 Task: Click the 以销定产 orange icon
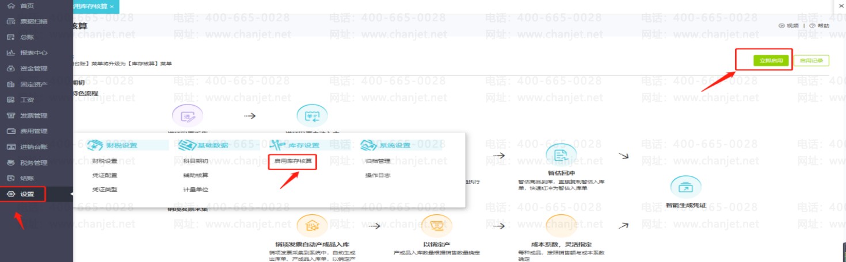[x=437, y=226]
